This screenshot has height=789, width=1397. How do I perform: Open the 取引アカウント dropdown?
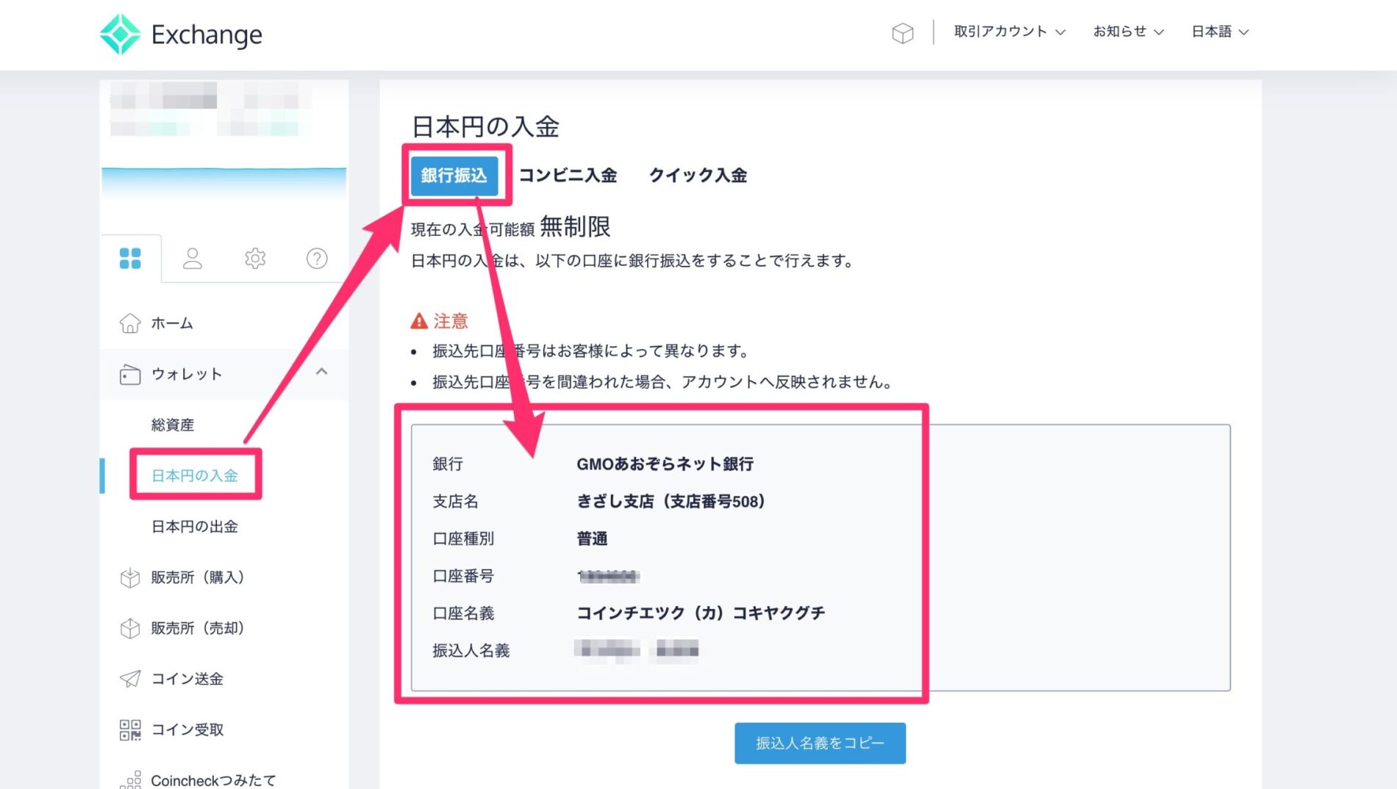tap(1010, 32)
